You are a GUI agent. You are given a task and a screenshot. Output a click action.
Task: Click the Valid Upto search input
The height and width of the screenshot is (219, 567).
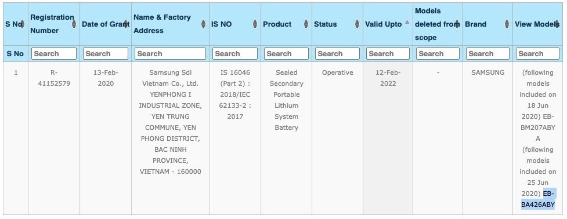(388, 54)
